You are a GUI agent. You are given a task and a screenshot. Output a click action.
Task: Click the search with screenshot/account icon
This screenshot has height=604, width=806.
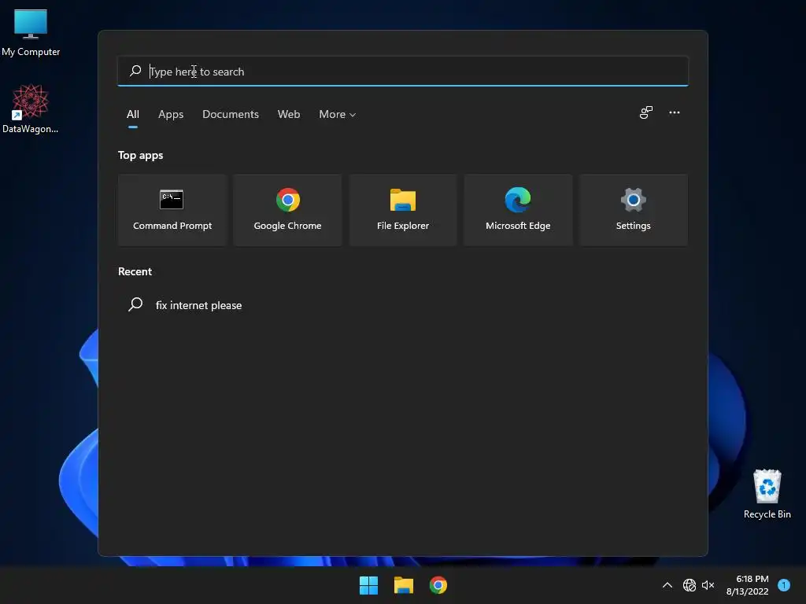pos(646,112)
